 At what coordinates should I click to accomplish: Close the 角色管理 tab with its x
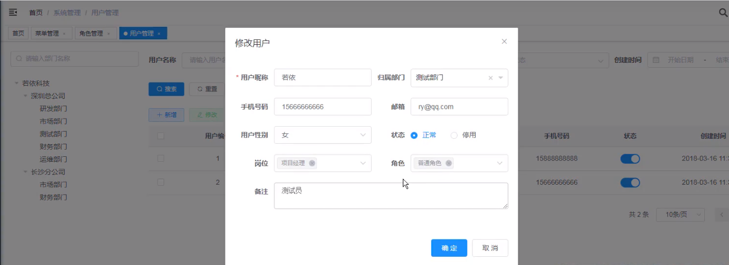pyautogui.click(x=108, y=34)
